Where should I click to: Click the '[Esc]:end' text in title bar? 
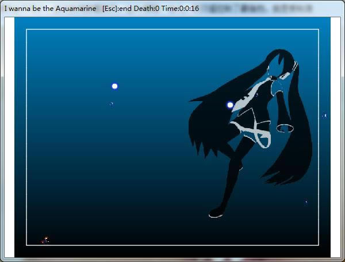(117, 9)
